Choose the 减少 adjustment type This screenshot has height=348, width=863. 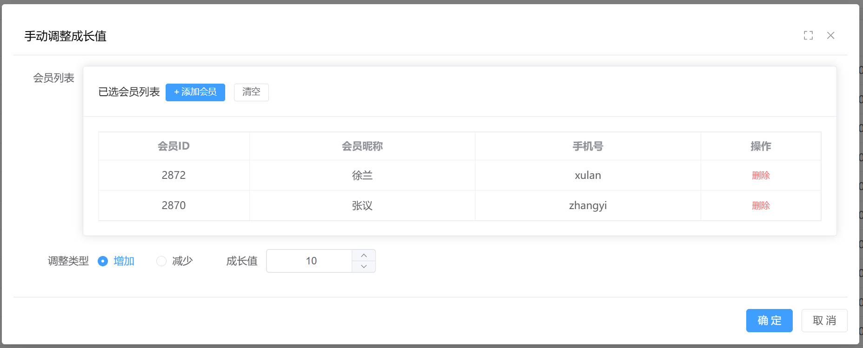coord(161,261)
